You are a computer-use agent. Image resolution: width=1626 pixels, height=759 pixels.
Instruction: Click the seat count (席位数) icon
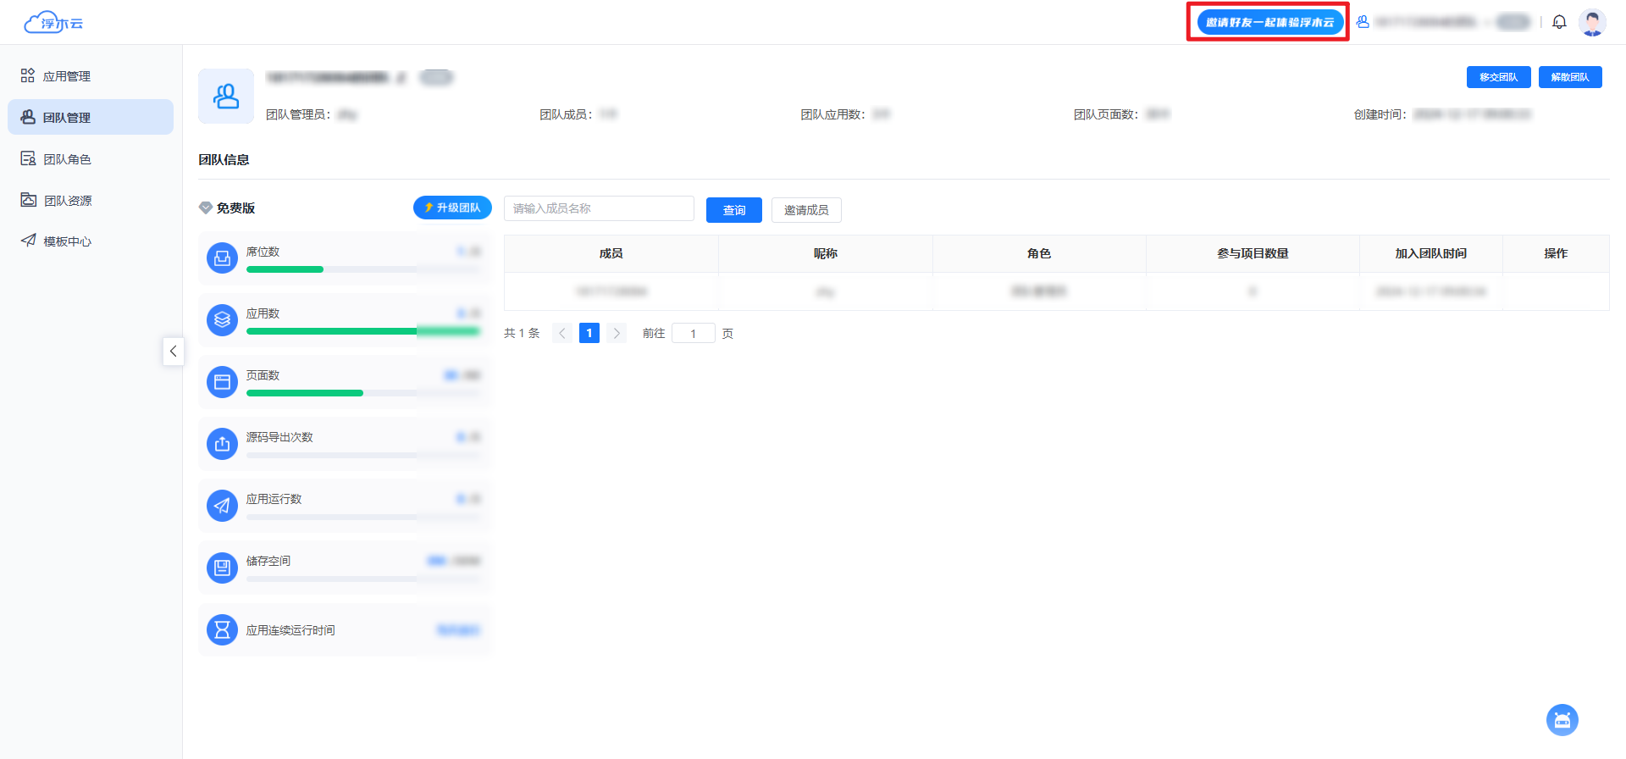(x=222, y=258)
